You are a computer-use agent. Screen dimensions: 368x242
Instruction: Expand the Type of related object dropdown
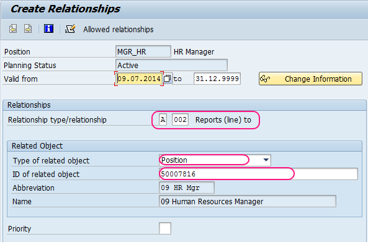[266, 160]
